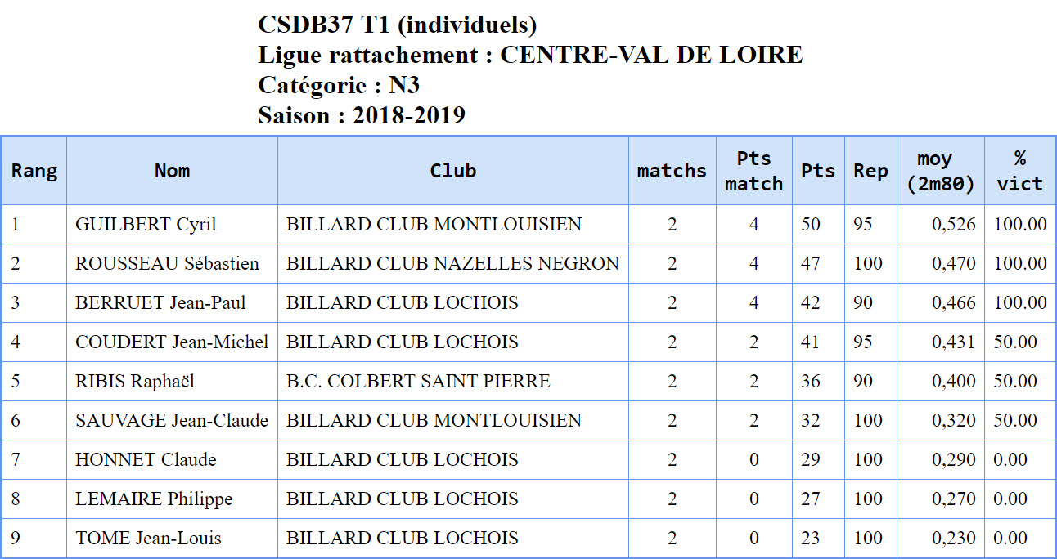
Task: Click the Rang column header
Action: 34,171
